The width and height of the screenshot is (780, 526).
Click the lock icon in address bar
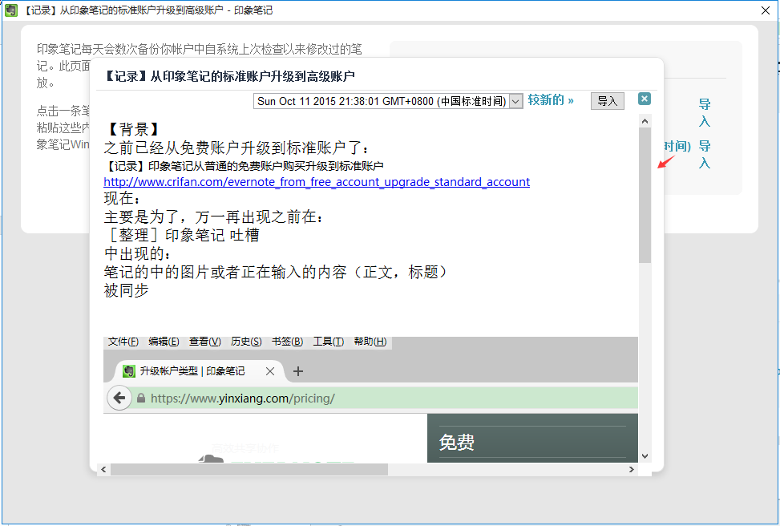(x=141, y=398)
